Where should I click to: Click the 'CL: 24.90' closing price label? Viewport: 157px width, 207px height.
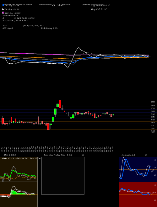[x=58, y=6]
